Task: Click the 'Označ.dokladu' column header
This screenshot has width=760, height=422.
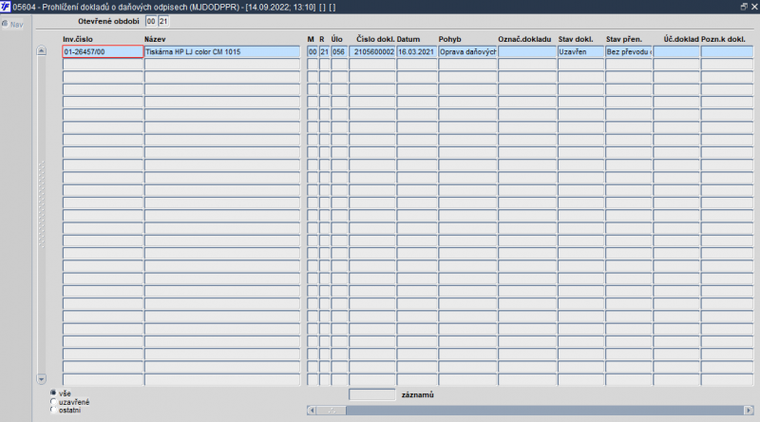Action: (x=524, y=39)
